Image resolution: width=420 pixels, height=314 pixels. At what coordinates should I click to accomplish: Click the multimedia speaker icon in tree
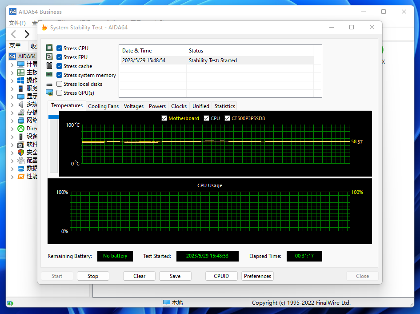(x=21, y=105)
